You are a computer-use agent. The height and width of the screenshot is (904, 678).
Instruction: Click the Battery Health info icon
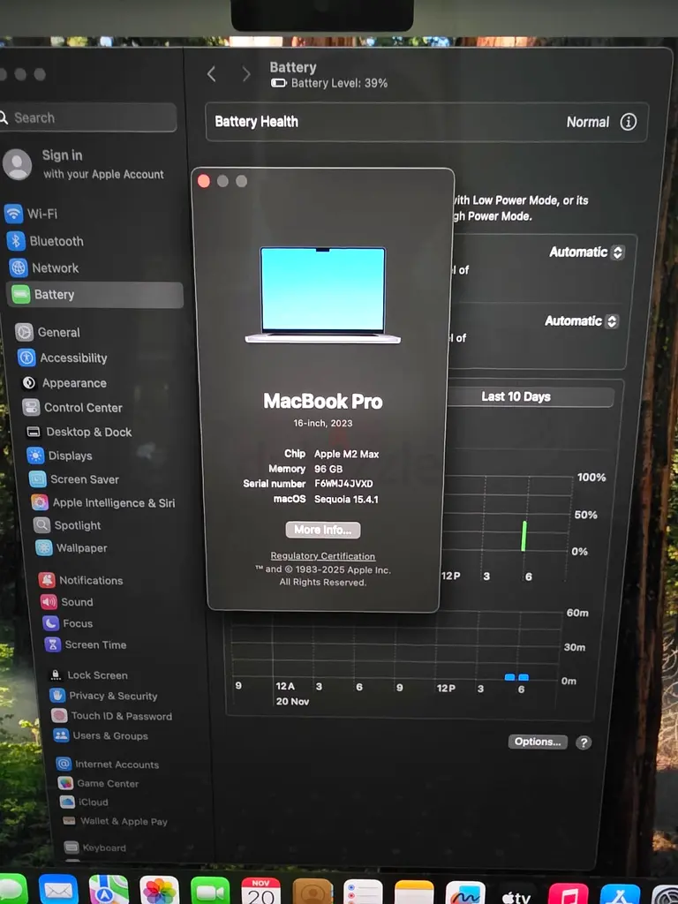pos(628,123)
